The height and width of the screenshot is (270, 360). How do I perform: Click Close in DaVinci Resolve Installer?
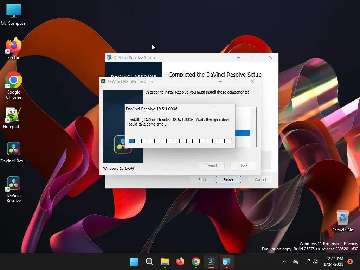pyautogui.click(x=243, y=166)
